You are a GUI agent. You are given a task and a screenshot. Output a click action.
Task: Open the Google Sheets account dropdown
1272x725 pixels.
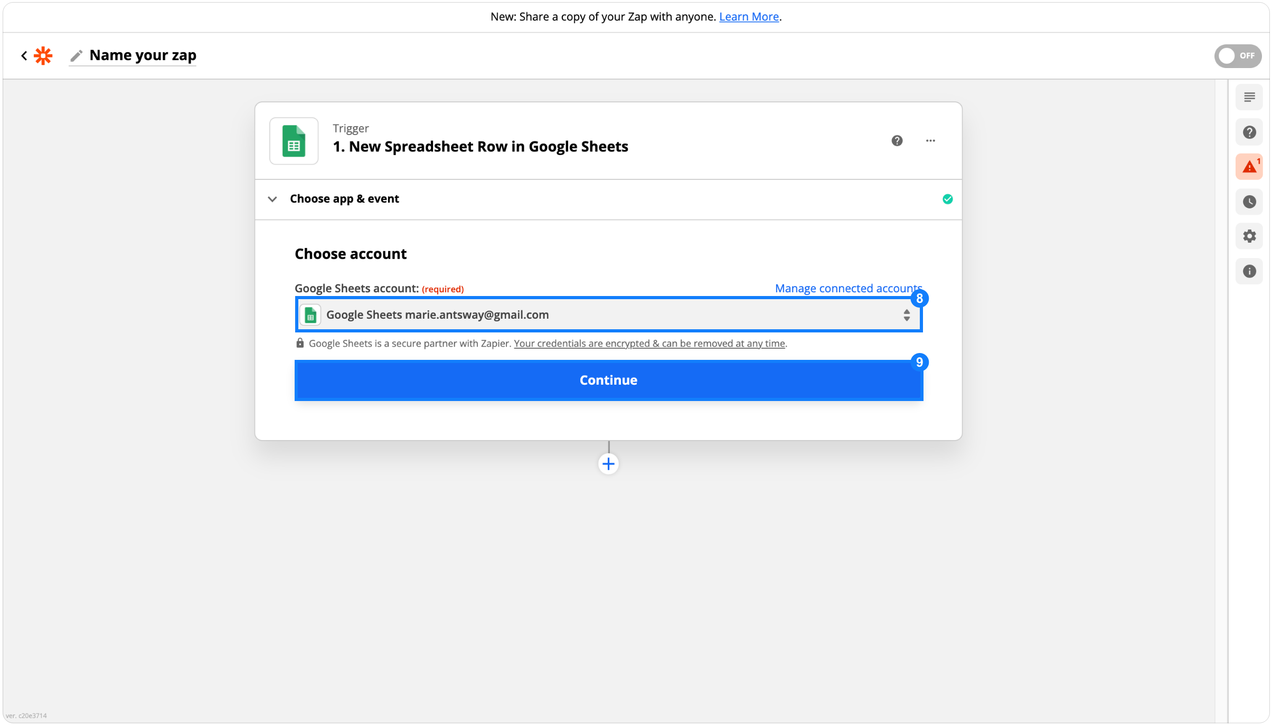coord(608,314)
